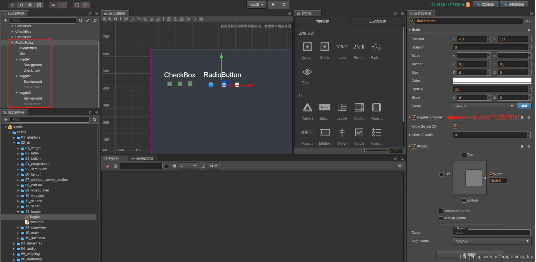Toggle RadioButton node active checkbox
The height and width of the screenshot is (262, 536).
coord(412,21)
